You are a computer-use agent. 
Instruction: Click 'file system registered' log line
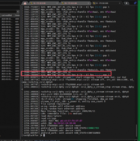[46, 104]
